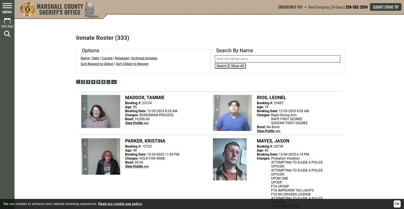Go to roster page 4

tap(93, 82)
